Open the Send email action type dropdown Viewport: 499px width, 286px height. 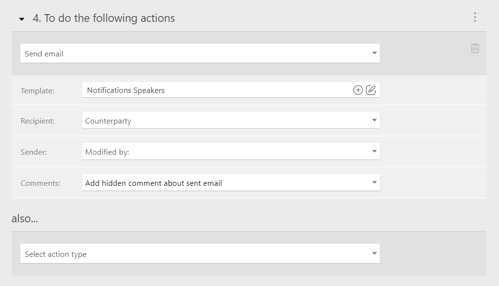point(200,54)
